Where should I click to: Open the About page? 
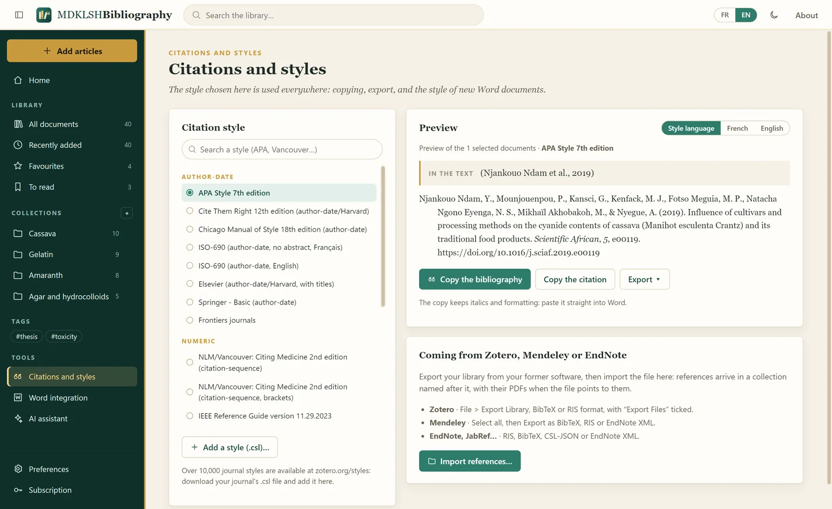pyautogui.click(x=807, y=15)
